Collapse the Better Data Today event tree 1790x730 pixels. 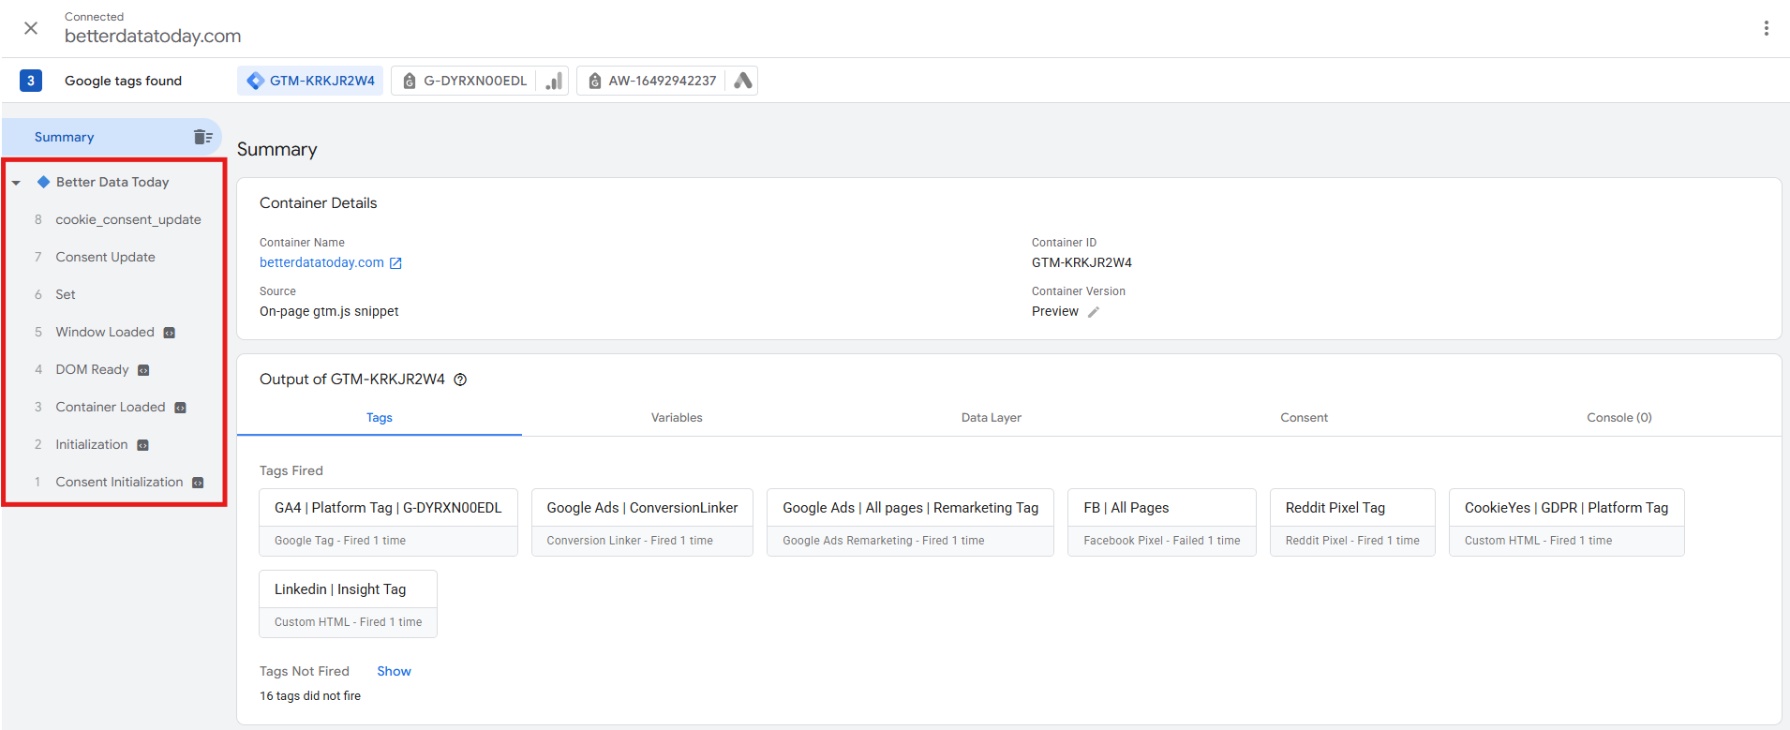coord(16,183)
